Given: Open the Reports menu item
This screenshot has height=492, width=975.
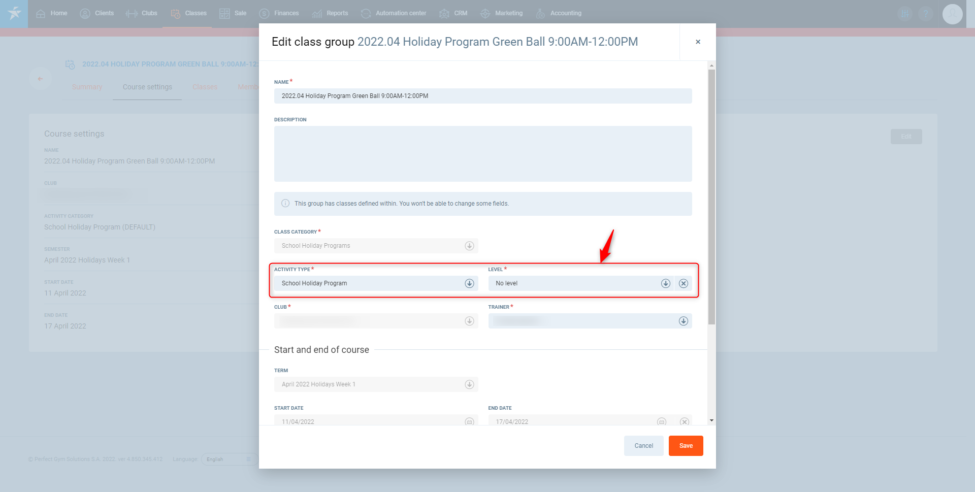Looking at the screenshot, I should pyautogui.click(x=330, y=13).
